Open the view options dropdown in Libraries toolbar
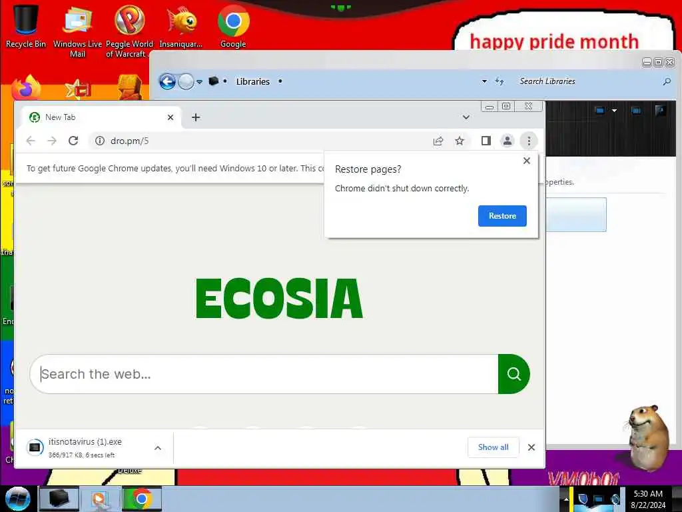 click(614, 111)
